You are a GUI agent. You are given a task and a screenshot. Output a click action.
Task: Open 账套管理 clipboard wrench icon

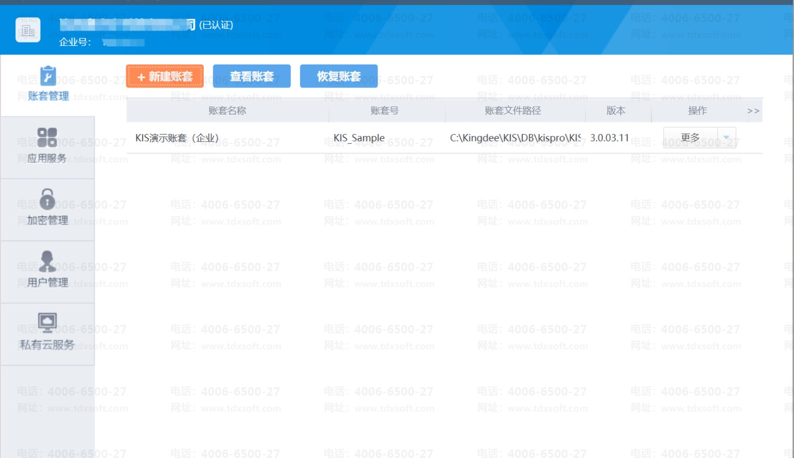(48, 76)
